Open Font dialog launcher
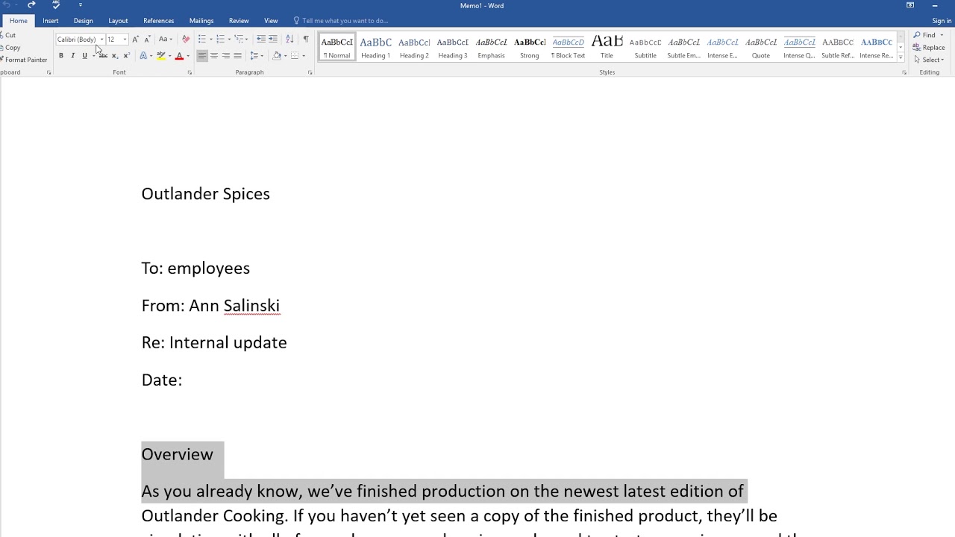The image size is (955, 537). coord(190,72)
